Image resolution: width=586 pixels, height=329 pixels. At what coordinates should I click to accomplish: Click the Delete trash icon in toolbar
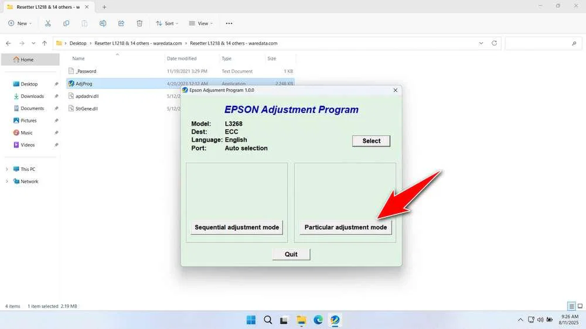coord(139,23)
